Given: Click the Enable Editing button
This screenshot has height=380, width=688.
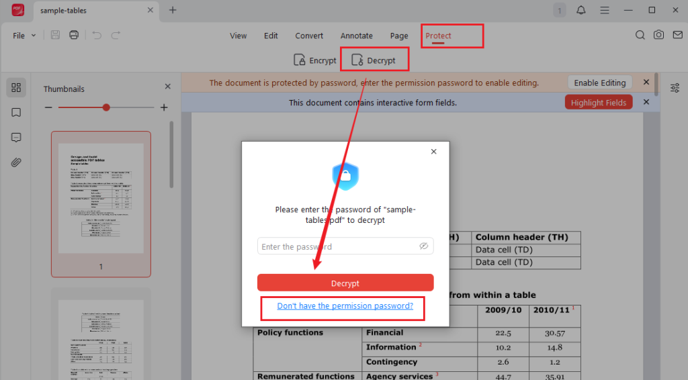Looking at the screenshot, I should (x=600, y=83).
